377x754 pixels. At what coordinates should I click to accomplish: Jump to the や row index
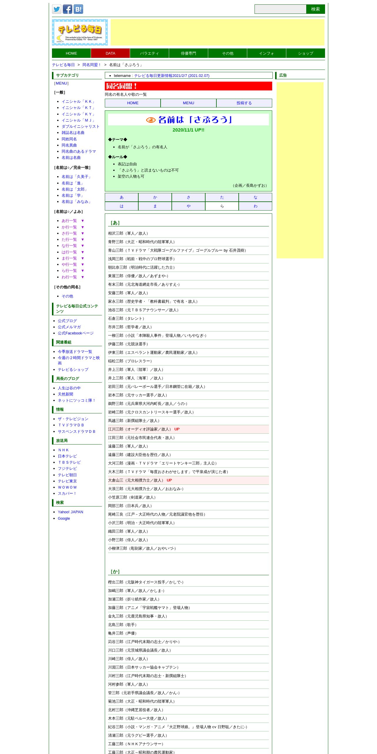(x=188, y=206)
